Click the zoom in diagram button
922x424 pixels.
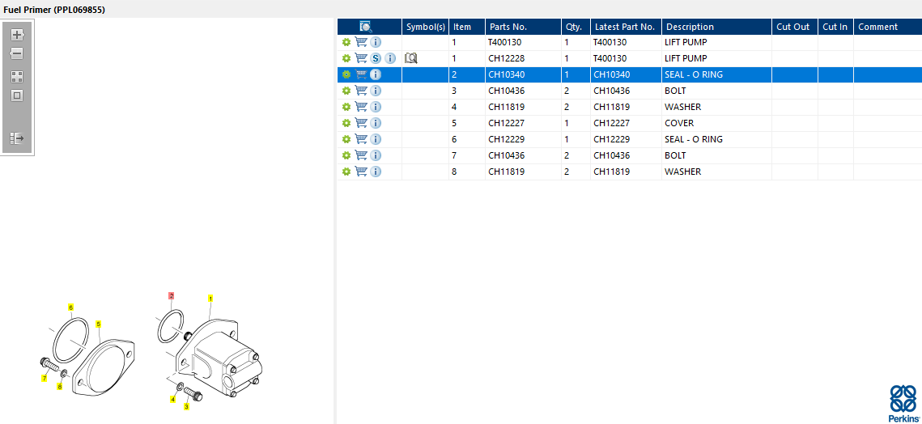(x=17, y=35)
